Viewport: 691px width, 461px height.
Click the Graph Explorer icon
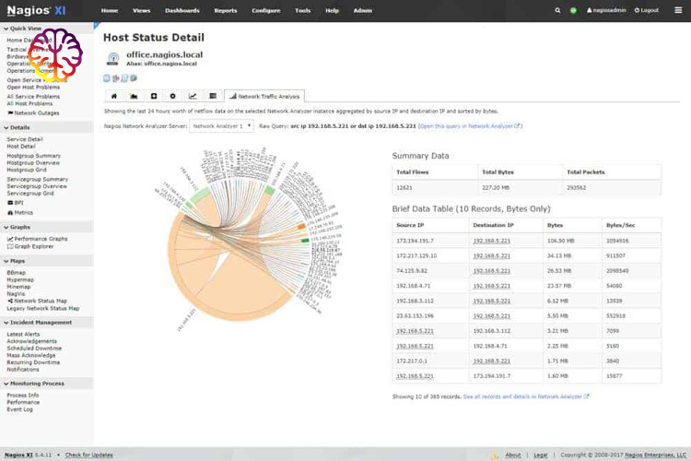point(10,246)
